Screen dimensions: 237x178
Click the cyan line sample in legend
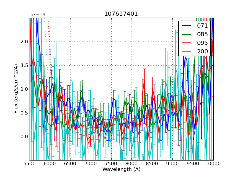[x=187, y=52]
